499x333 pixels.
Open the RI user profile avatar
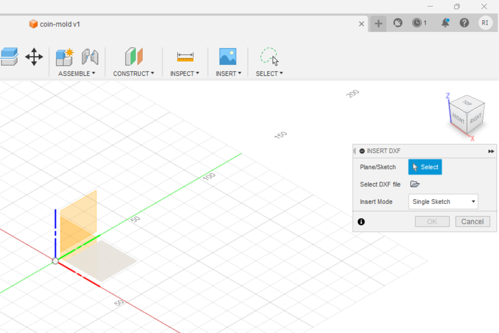click(x=485, y=23)
